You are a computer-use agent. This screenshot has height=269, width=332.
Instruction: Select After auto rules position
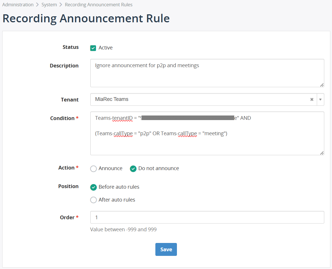(x=93, y=200)
